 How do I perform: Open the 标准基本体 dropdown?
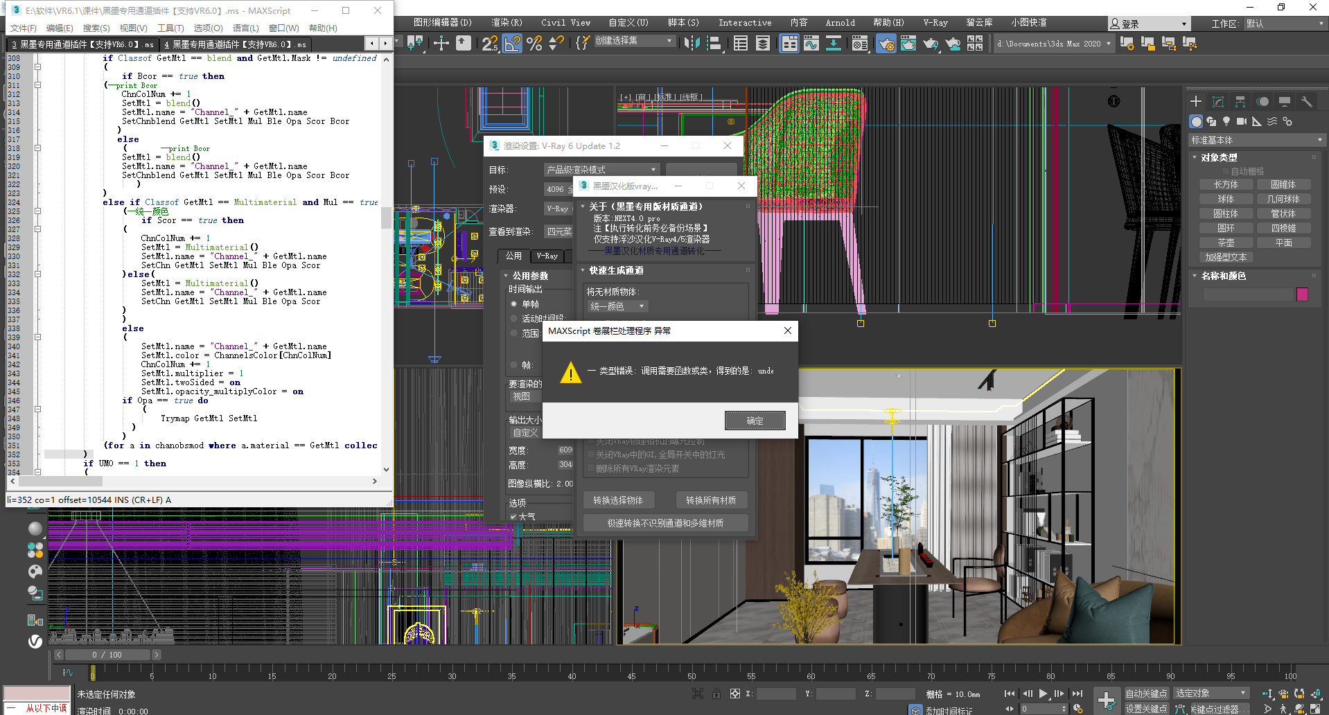coord(1256,140)
